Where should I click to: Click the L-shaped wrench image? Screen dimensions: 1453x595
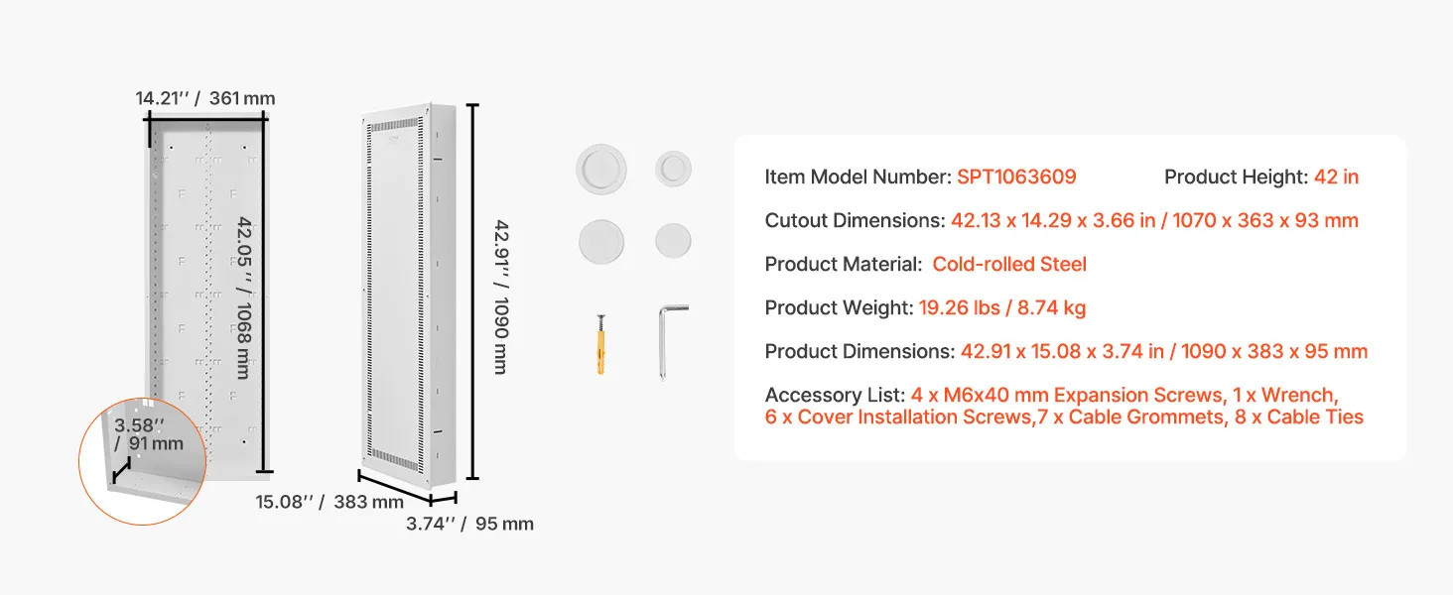click(x=669, y=341)
